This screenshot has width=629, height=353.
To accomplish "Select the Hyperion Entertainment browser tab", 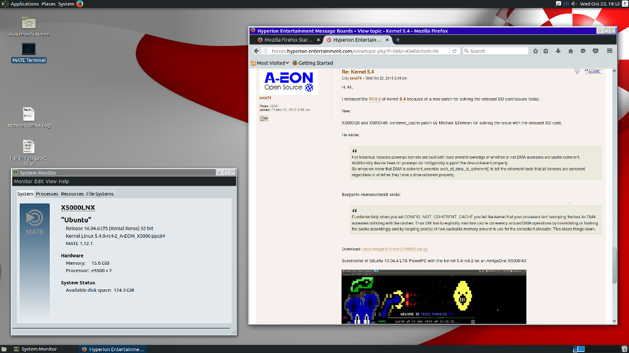I will click(x=357, y=40).
